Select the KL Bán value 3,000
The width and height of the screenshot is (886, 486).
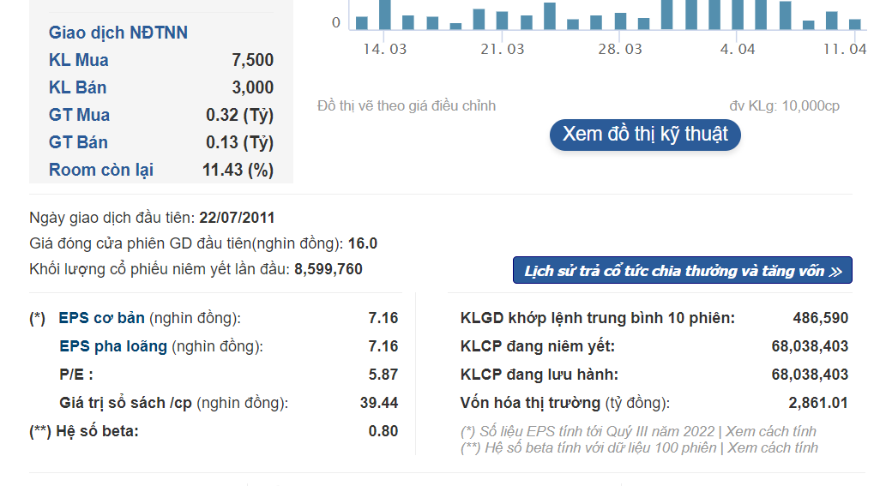pyautogui.click(x=252, y=87)
